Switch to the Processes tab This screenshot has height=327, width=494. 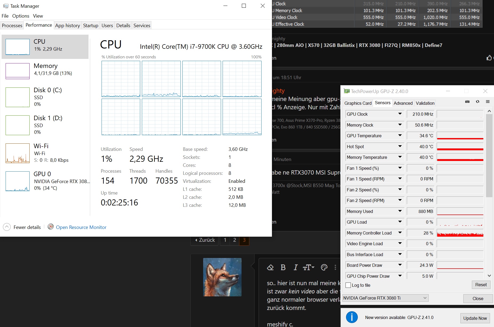[x=12, y=26]
